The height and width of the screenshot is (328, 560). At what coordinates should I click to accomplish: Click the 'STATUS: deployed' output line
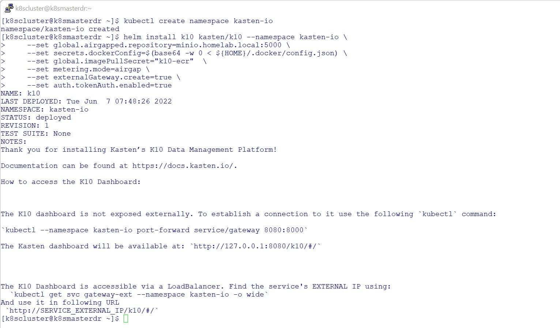coord(36,117)
